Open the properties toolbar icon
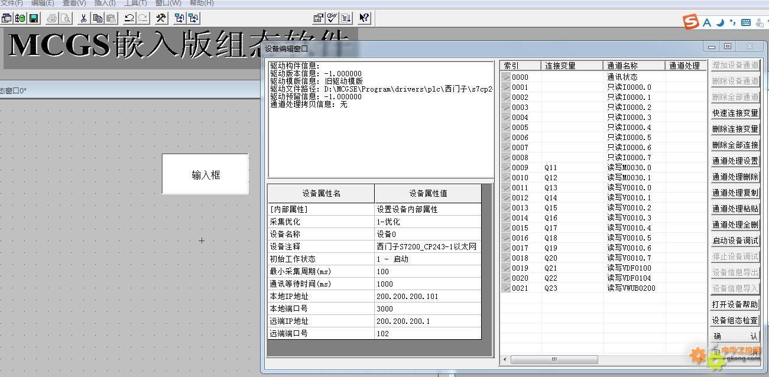This screenshot has height=377, width=769. point(319,18)
